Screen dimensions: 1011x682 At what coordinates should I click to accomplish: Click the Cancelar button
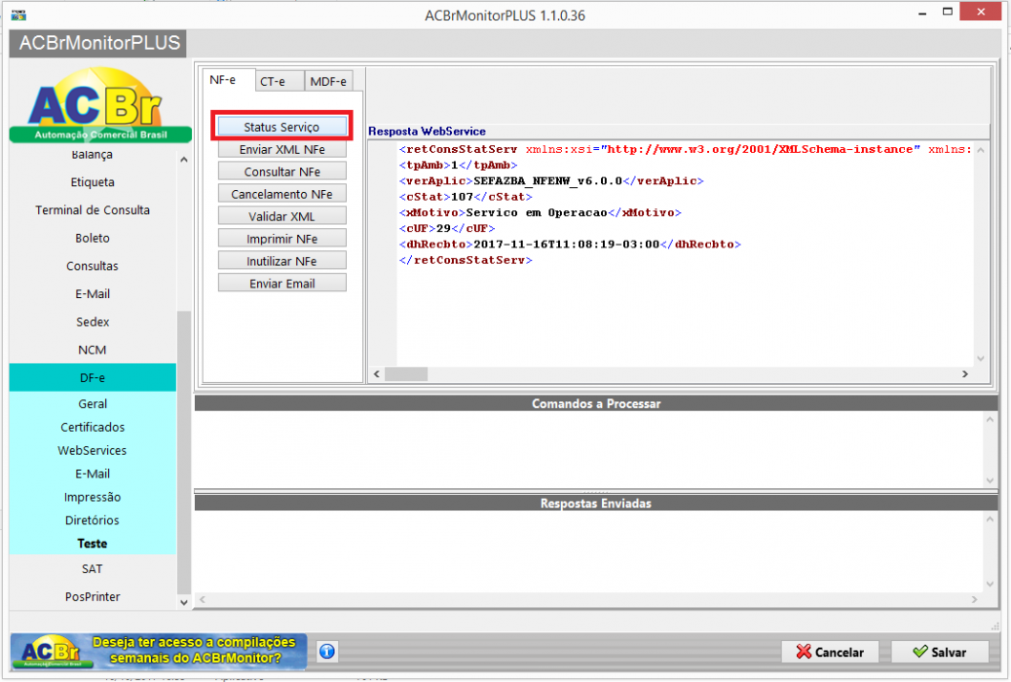pos(830,652)
